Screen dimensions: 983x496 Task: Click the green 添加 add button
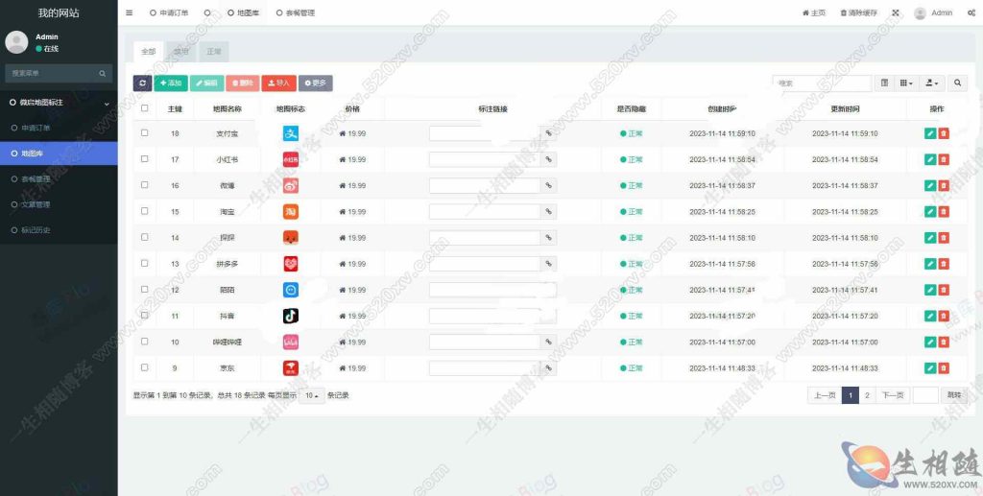tap(171, 83)
